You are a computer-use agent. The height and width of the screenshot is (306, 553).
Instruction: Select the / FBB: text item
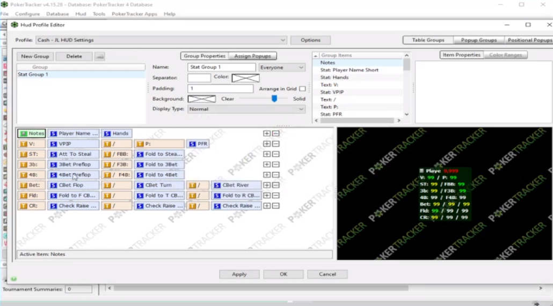(117, 154)
